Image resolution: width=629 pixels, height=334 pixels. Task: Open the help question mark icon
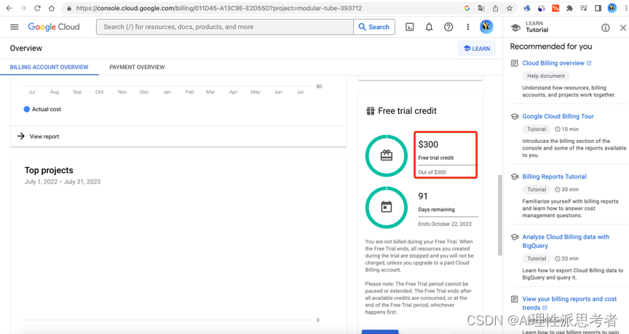[x=448, y=27]
